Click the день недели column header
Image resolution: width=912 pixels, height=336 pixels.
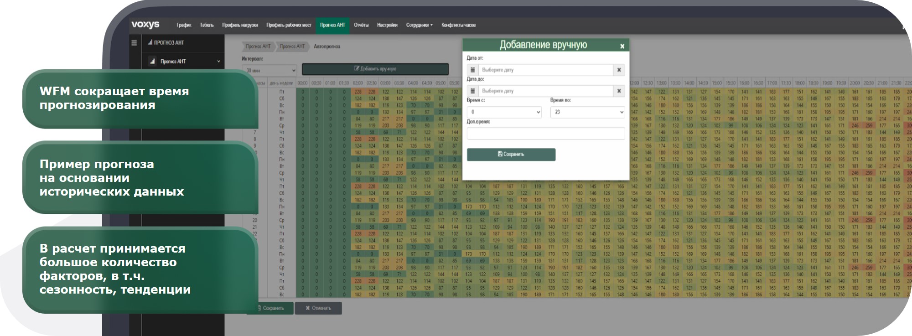281,83
